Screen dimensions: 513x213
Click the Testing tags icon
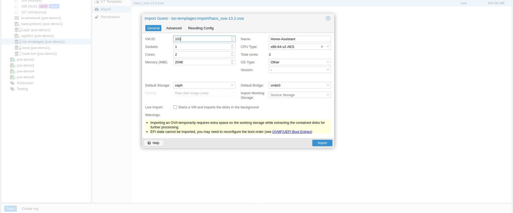tap(12, 89)
